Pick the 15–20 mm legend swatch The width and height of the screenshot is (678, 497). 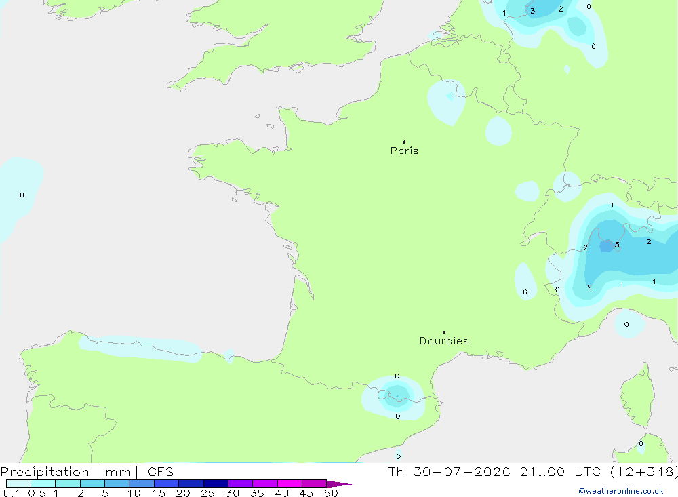click(167, 483)
